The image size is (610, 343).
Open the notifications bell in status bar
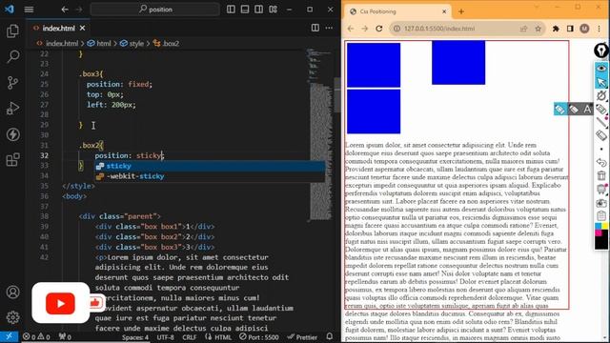[330, 336]
